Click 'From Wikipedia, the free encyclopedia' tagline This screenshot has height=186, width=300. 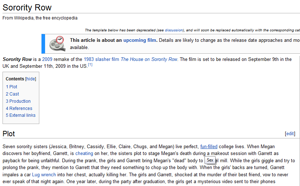coord(40,18)
